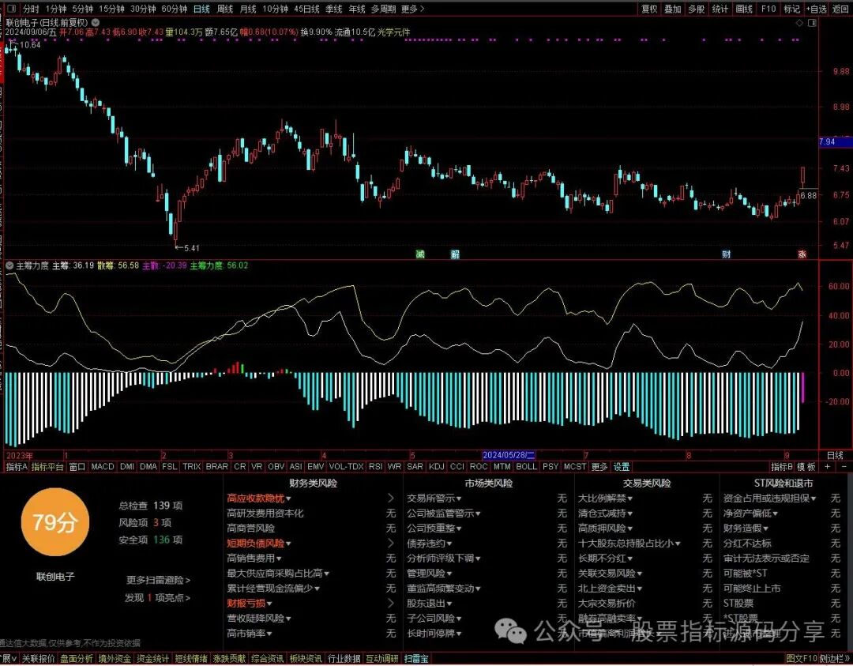Open the indicator menu icon before 主筹力度
853x666 pixels.
[x=9, y=265]
